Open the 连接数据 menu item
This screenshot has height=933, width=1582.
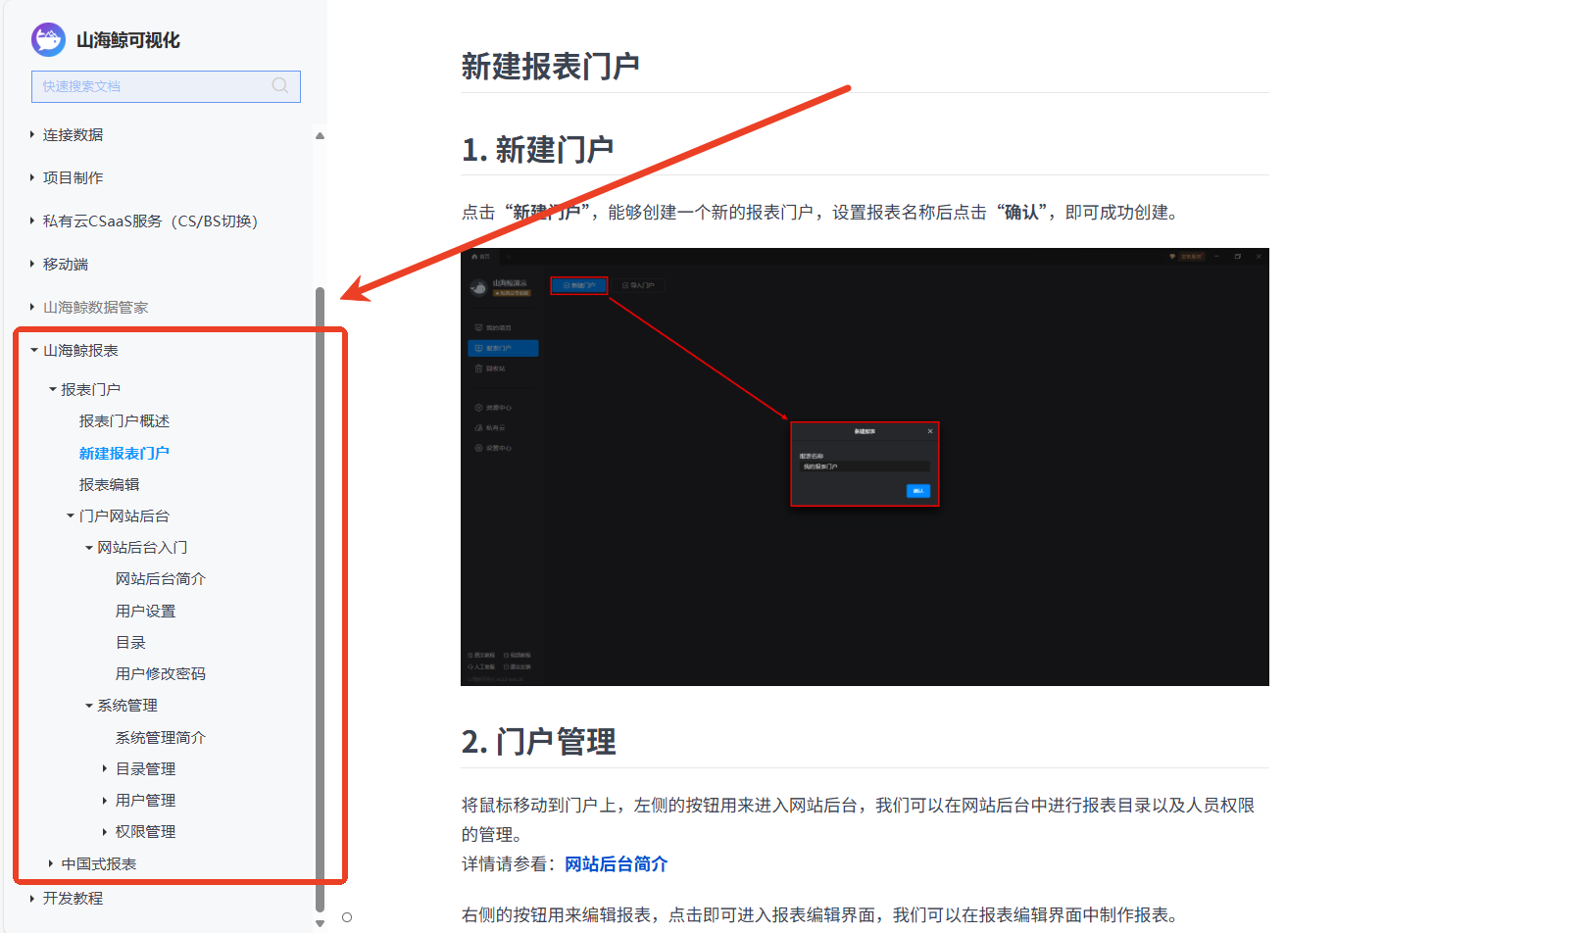pos(73,134)
